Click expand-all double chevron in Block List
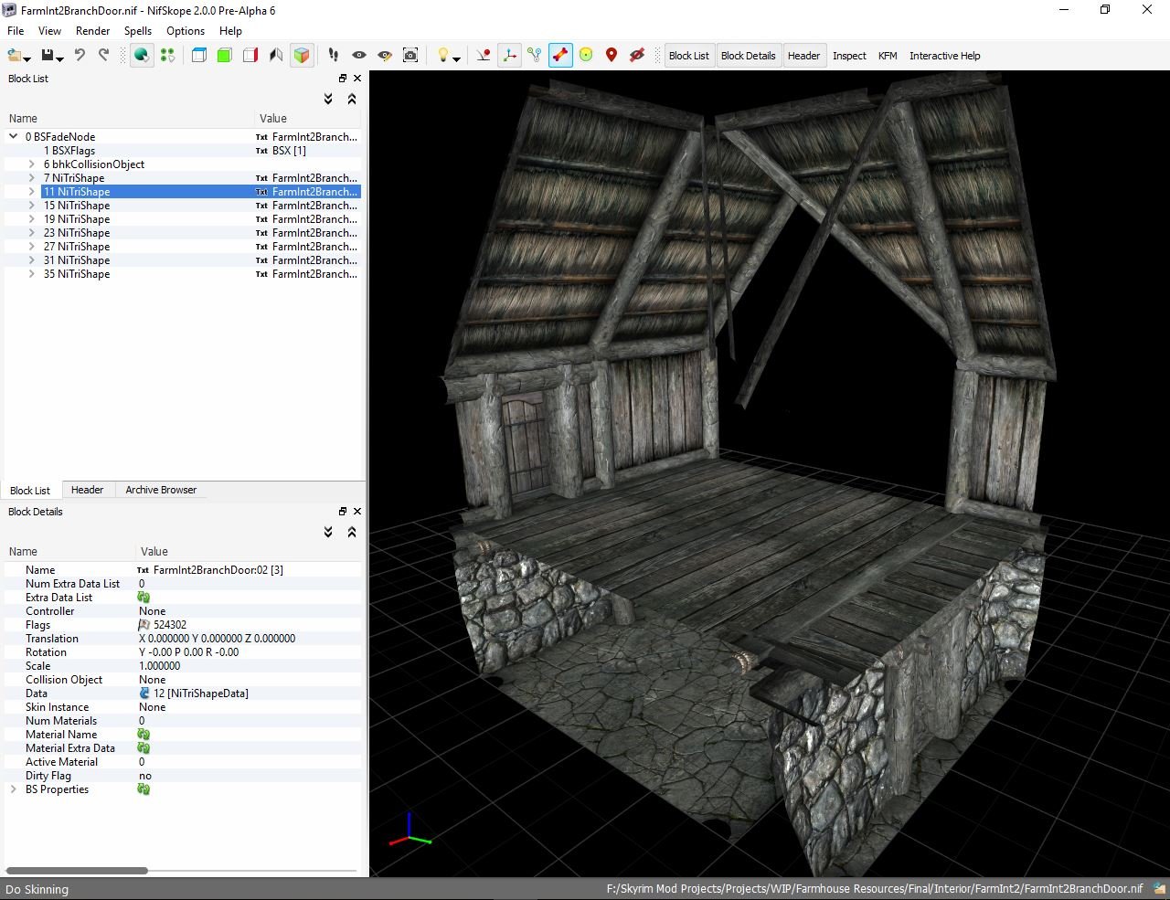Viewport: 1170px width, 900px height. coord(328,99)
